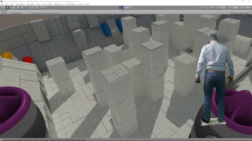Open the Display 1 dropdown
Screen dimensions: 252x141
tap(6, 13)
